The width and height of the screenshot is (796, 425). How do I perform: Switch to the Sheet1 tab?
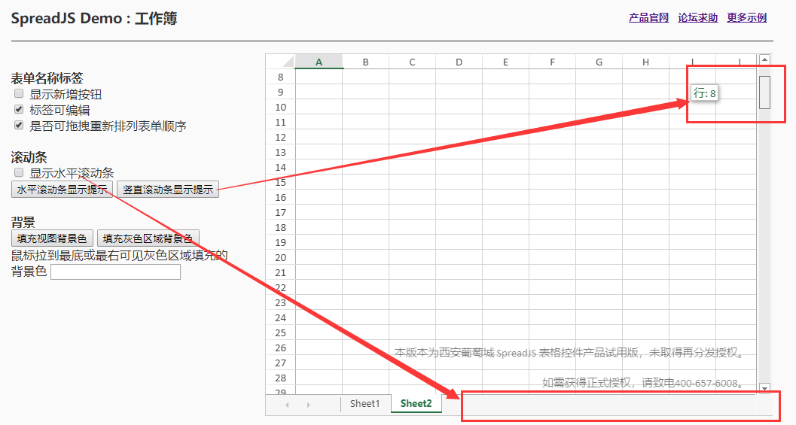coord(364,404)
